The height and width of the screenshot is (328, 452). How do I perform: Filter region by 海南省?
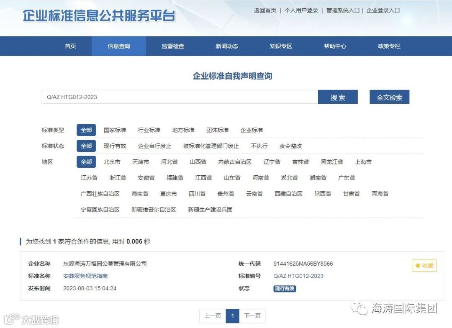pos(140,194)
